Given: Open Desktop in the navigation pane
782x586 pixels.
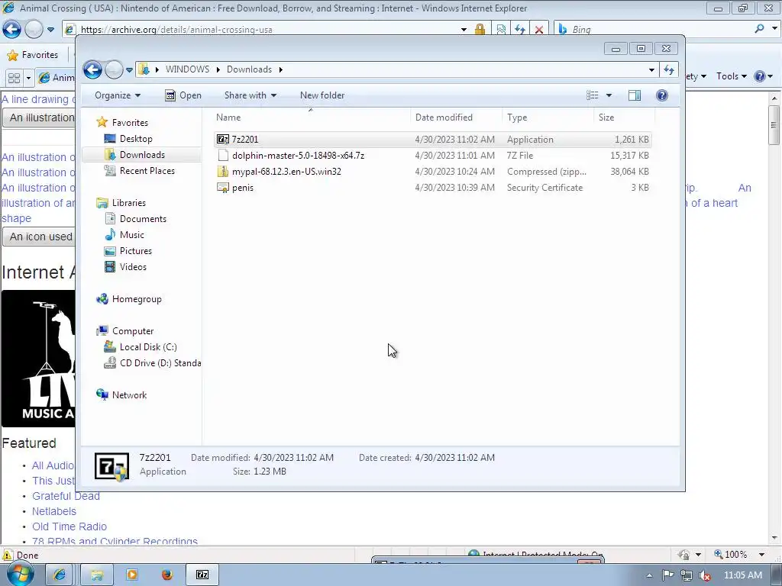Looking at the screenshot, I should pos(136,139).
